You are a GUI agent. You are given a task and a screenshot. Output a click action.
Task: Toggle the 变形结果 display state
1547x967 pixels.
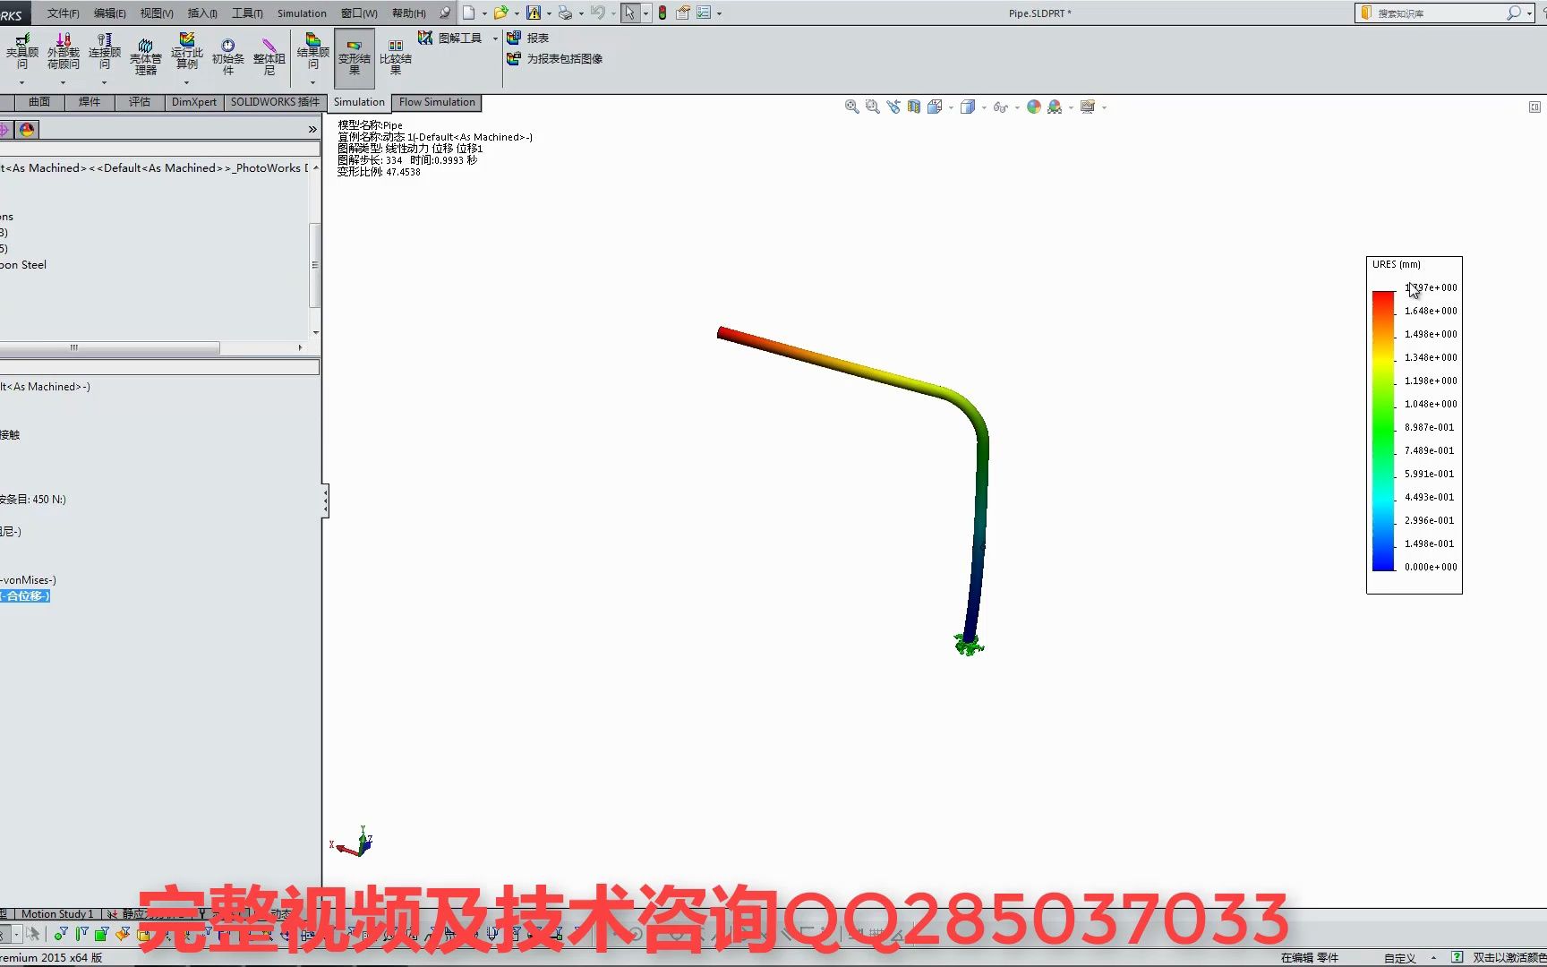(x=354, y=54)
